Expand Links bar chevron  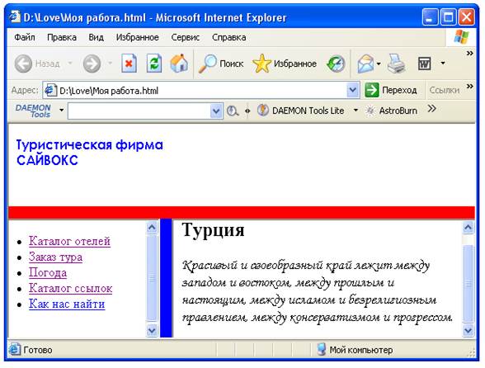[x=469, y=86]
